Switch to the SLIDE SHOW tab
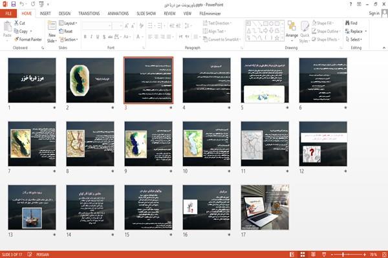Screen dimensions: 388x258 (x=146, y=14)
